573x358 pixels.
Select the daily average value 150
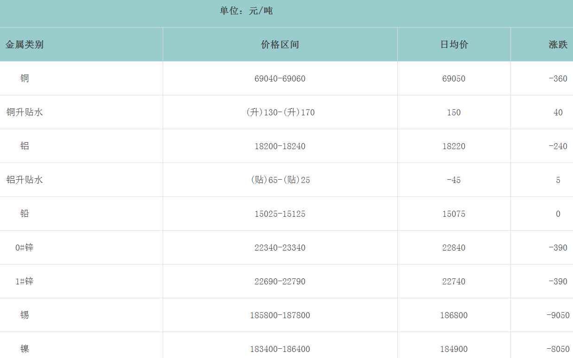[x=454, y=113]
